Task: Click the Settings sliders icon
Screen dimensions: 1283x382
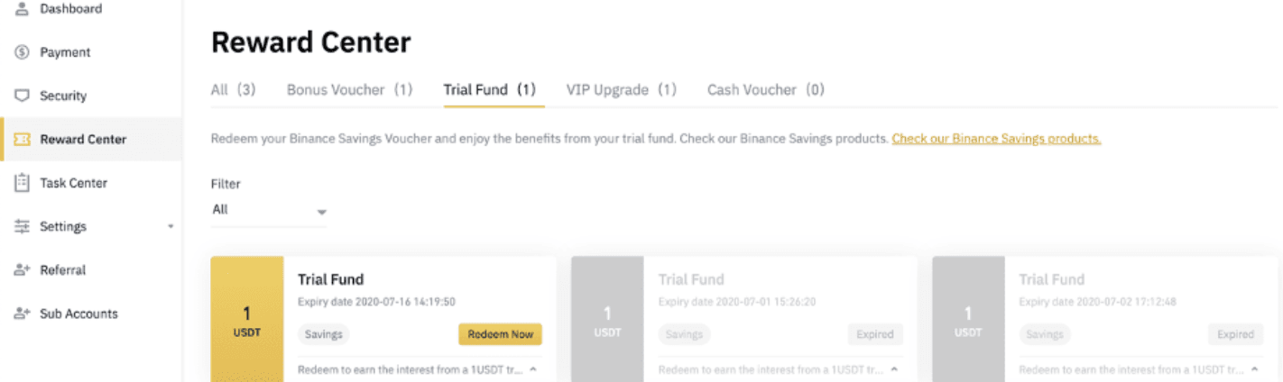Action: point(23,226)
